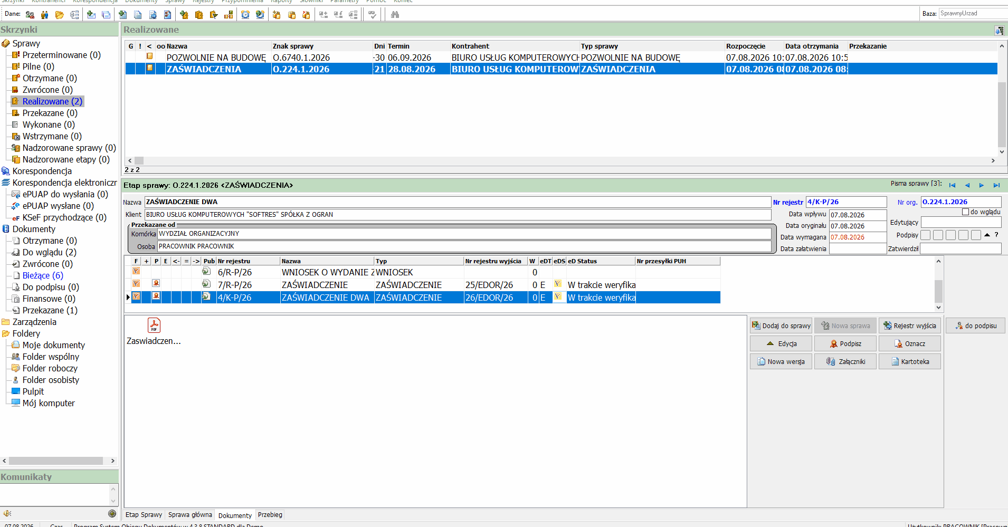Jump to first letter with Pisma sprawy first arrow
This screenshot has height=527, width=1008.
(x=952, y=185)
